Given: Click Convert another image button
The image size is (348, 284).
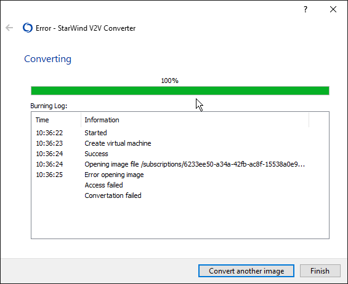Looking at the screenshot, I should click(246, 270).
